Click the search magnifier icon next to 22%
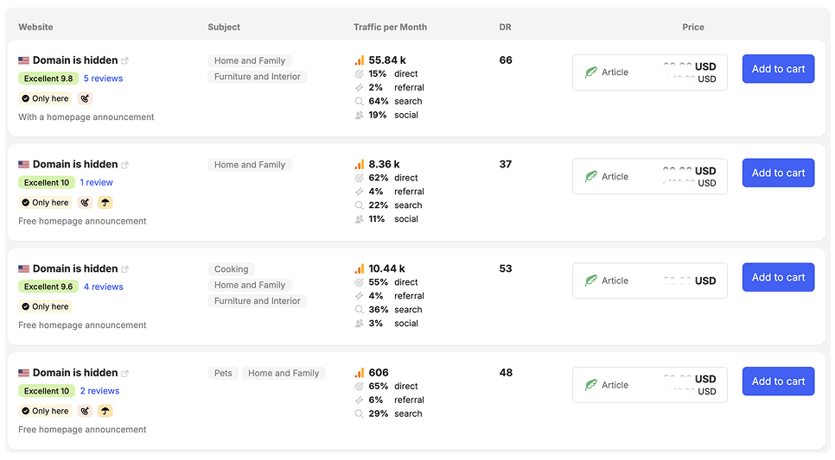Viewport: 835px width, 460px height. (x=360, y=205)
